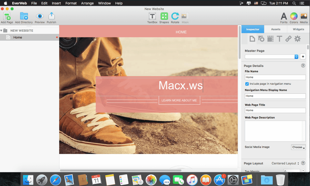The height and width of the screenshot is (186, 310).
Task: Open the Fonts panel
Action: pyautogui.click(x=284, y=16)
